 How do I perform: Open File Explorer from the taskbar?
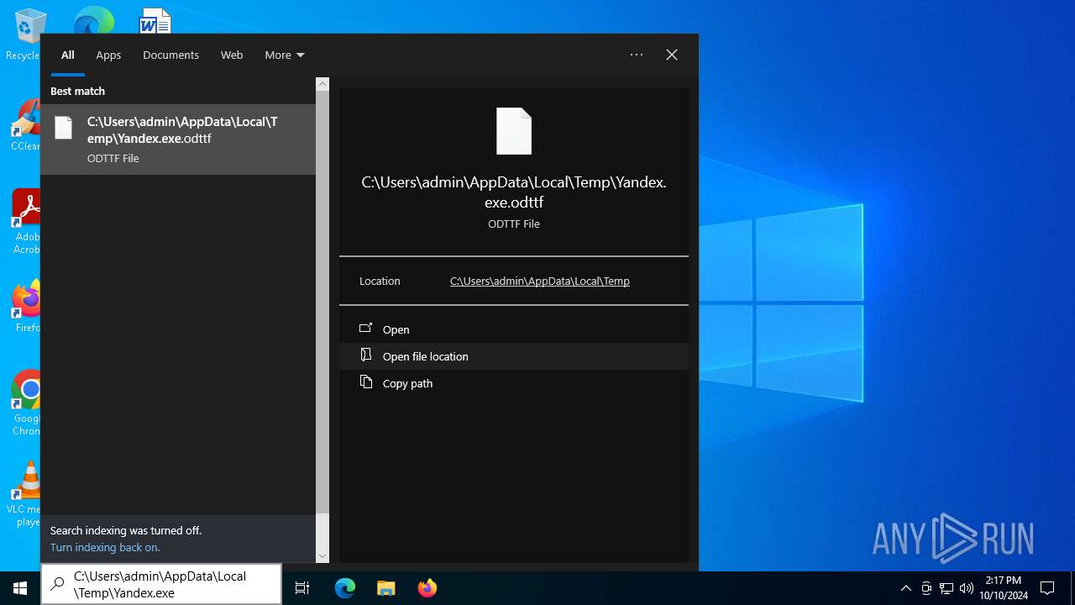click(386, 588)
